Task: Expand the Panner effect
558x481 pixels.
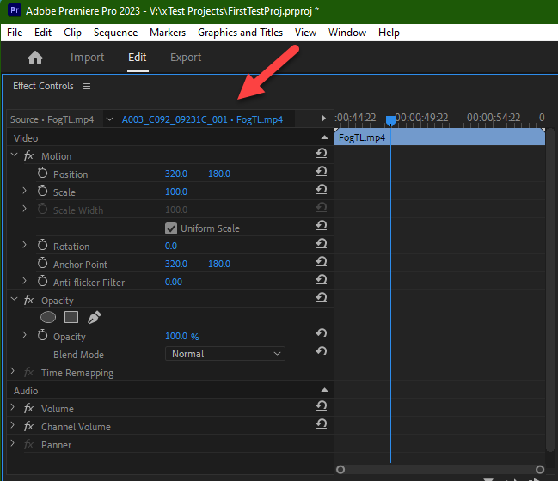Action: [13, 443]
